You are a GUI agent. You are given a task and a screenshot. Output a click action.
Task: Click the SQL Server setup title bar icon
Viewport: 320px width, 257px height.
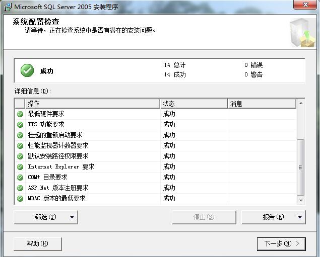[x=8, y=7]
